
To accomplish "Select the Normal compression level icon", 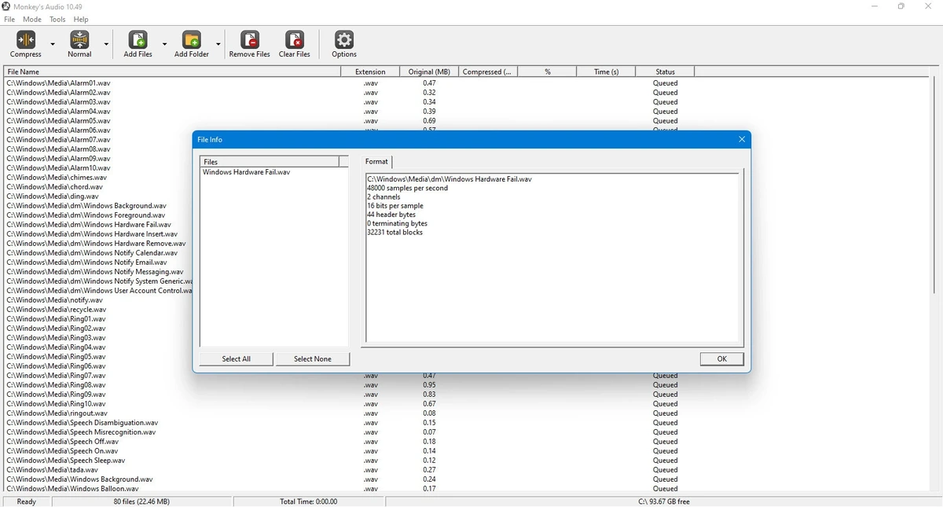I will click(x=79, y=39).
